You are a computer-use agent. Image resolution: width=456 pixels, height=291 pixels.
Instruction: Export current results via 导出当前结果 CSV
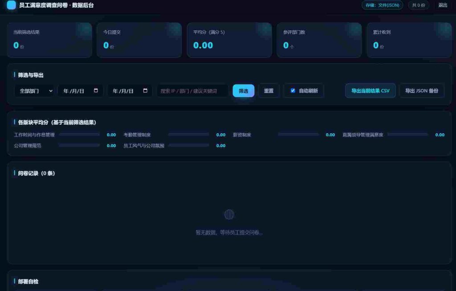click(370, 91)
